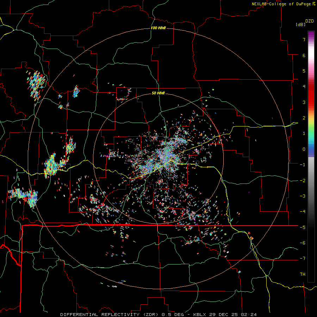The image size is (317, 317).
Task: Click the 0.5 DEG elevation label
Action: 173,315
